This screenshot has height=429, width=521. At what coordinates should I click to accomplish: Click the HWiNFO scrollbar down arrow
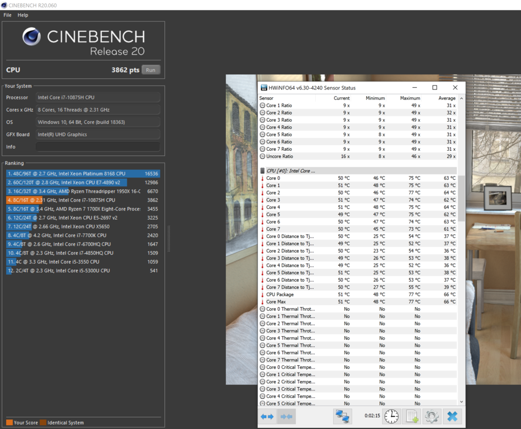click(x=461, y=402)
